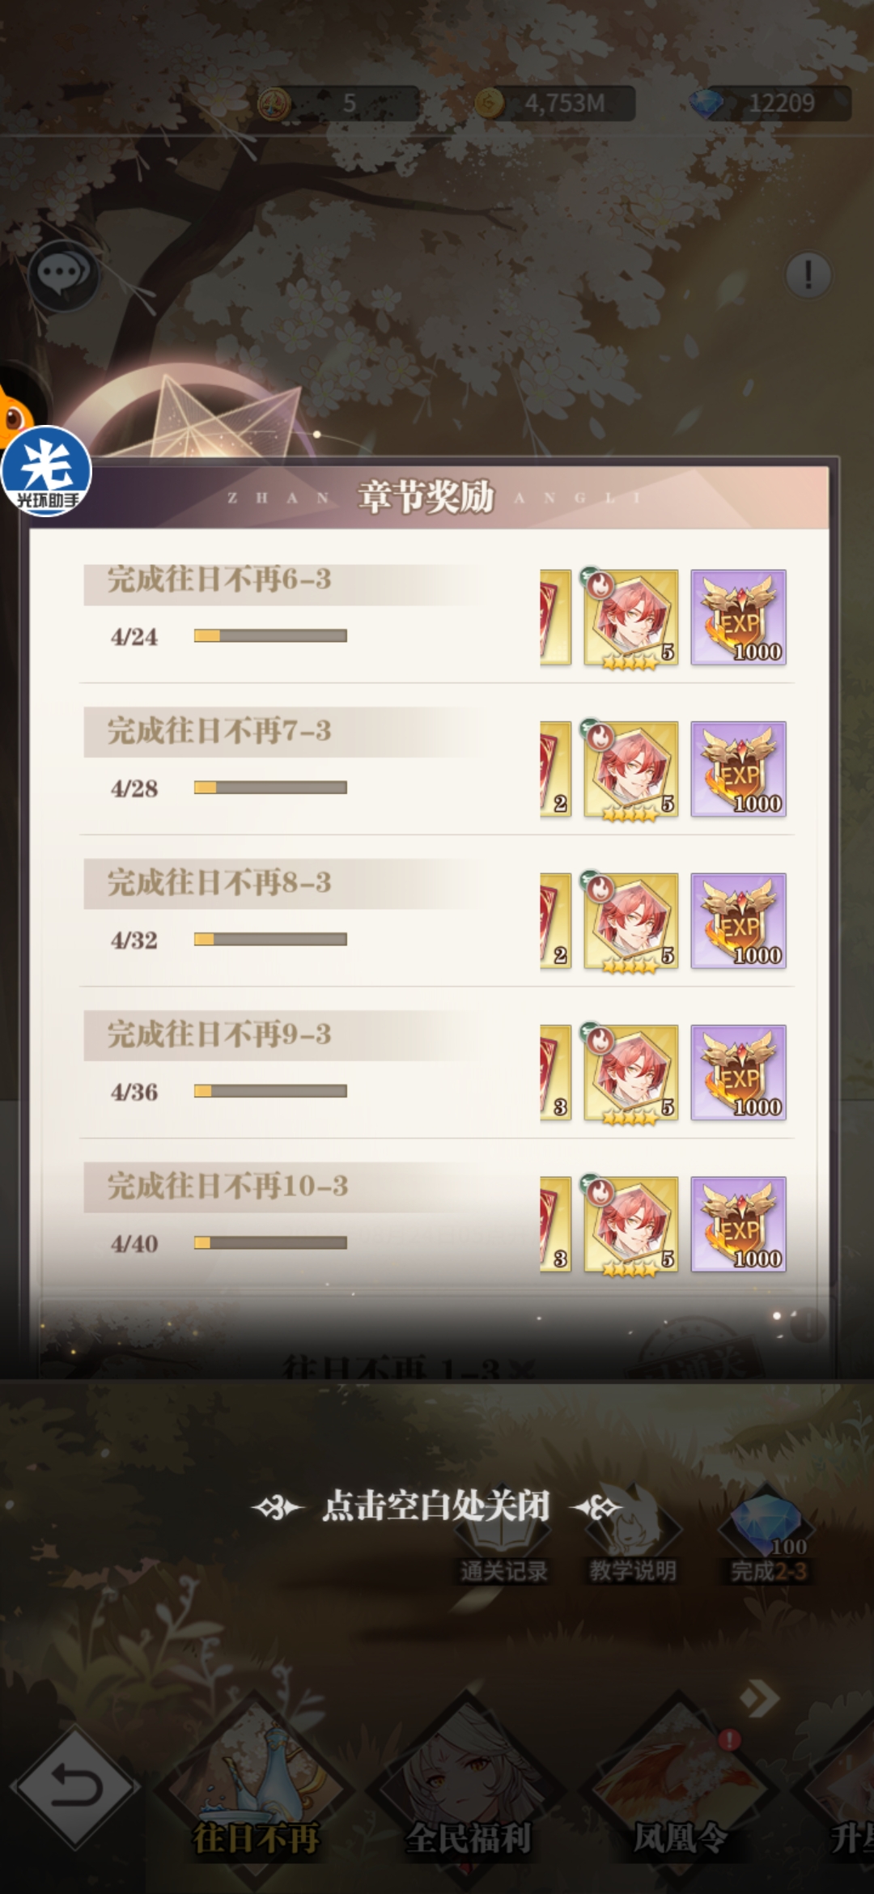Tap the 4/24 progress bar for 6-3

270,636
